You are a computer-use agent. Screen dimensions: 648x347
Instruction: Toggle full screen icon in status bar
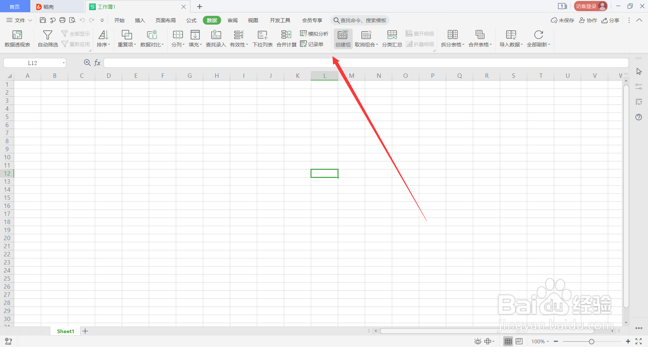pyautogui.click(x=639, y=341)
